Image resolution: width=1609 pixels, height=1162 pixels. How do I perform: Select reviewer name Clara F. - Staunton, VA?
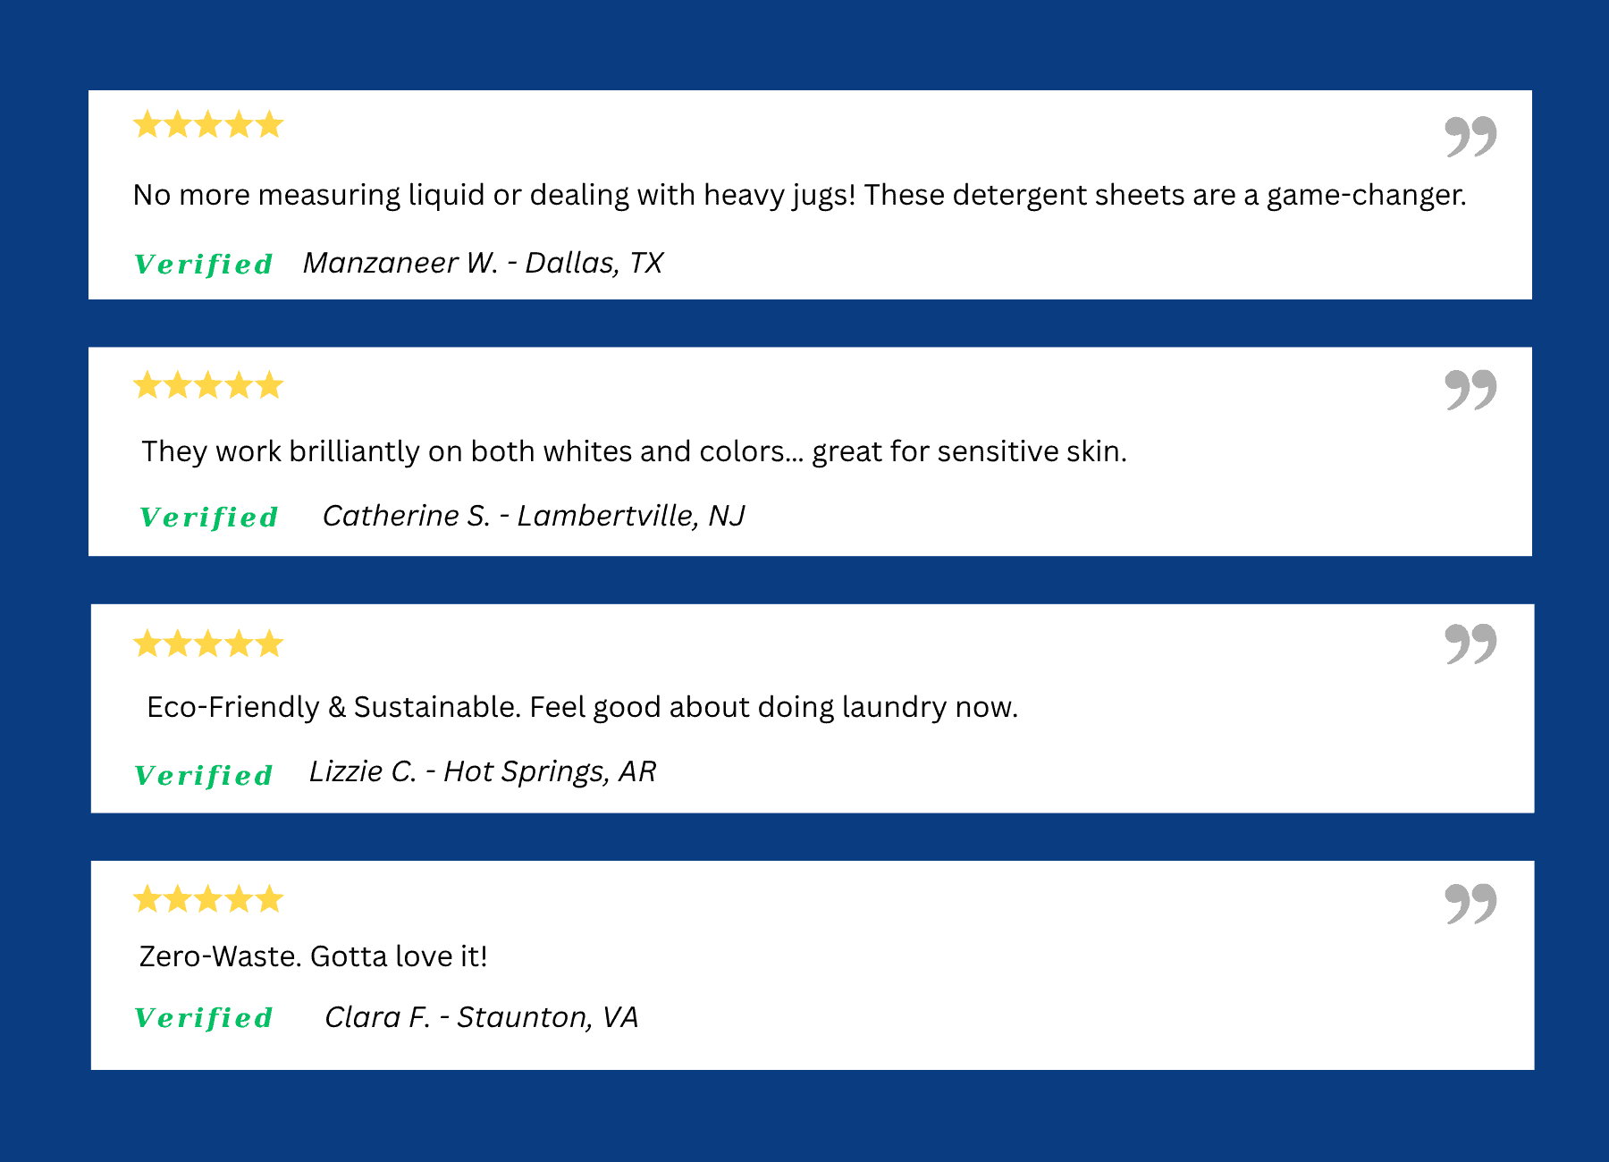[x=481, y=1017]
